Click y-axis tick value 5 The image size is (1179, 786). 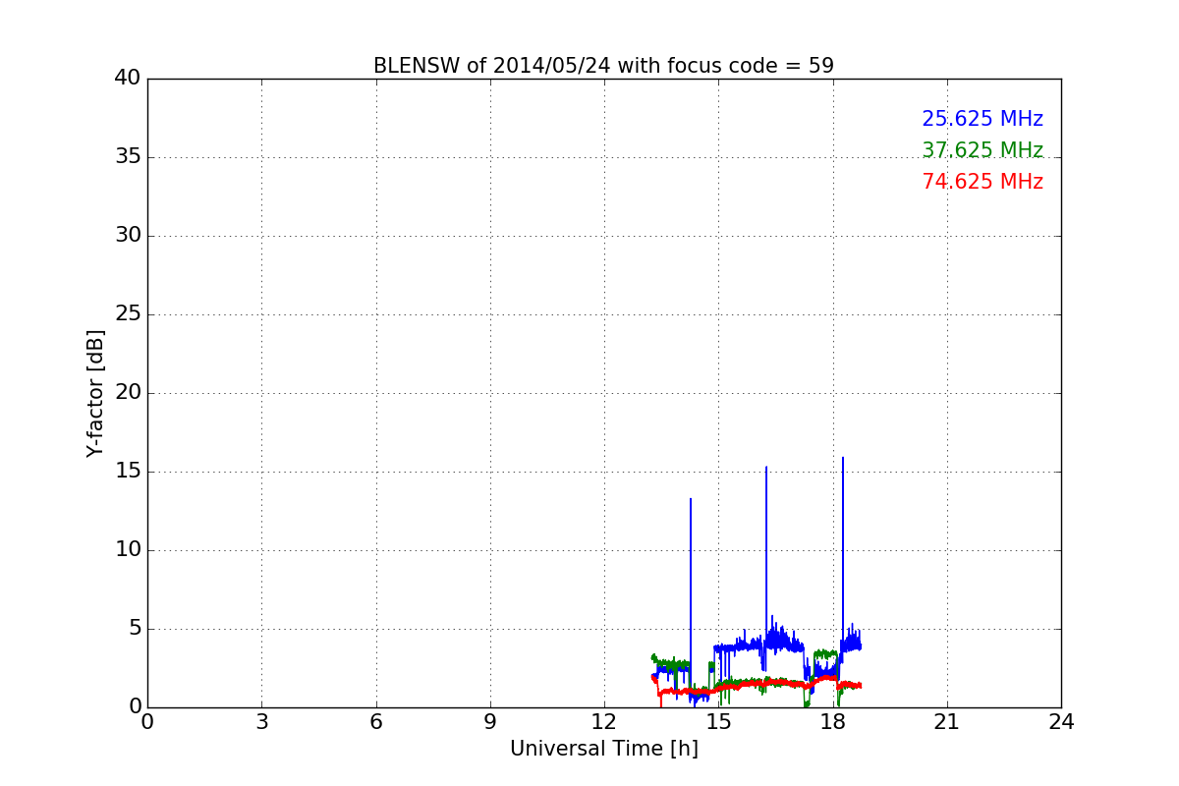[134, 629]
